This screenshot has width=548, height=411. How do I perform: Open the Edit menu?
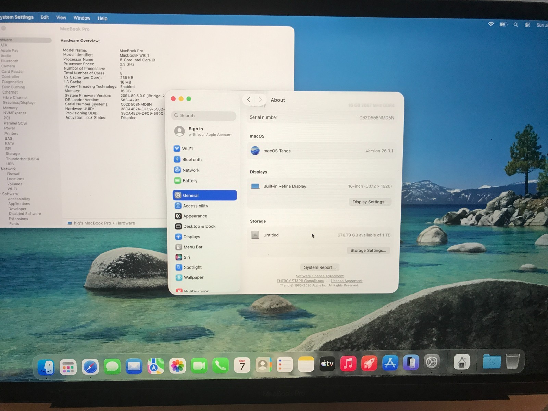click(45, 17)
